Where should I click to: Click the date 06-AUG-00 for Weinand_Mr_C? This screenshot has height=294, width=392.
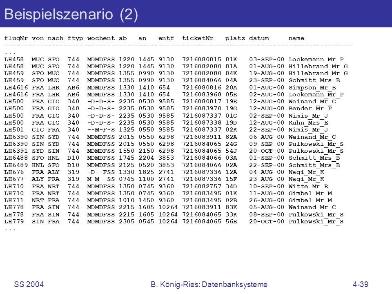(267, 137)
